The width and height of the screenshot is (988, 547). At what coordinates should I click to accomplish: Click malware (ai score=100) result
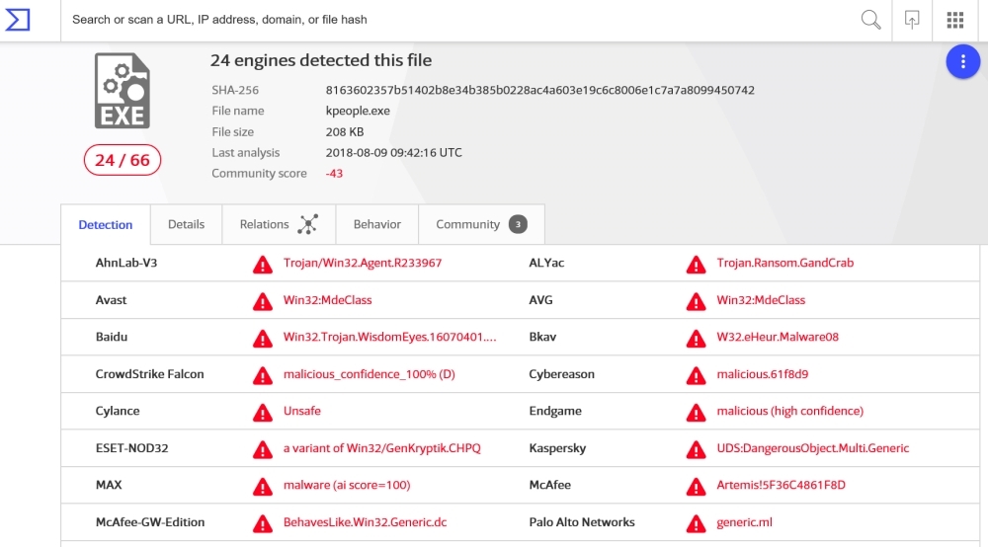click(347, 485)
